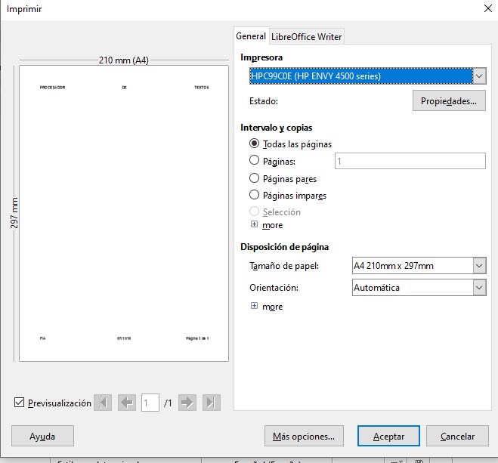
Task: Confirm printing with Aceptar
Action: [x=388, y=436]
